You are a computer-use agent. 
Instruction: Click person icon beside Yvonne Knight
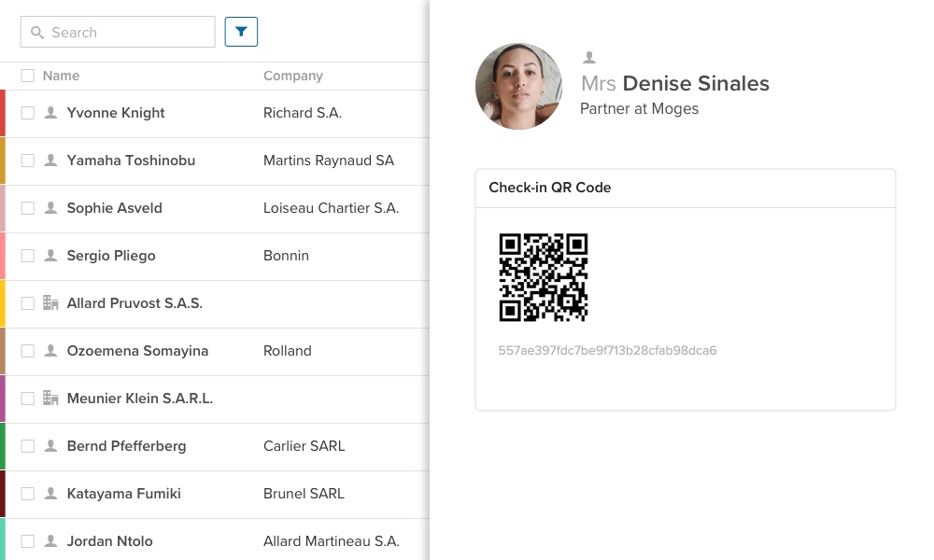(51, 113)
